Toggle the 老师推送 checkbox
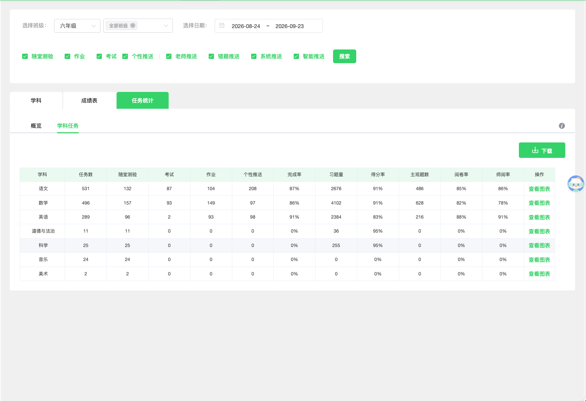586x401 pixels. point(169,56)
